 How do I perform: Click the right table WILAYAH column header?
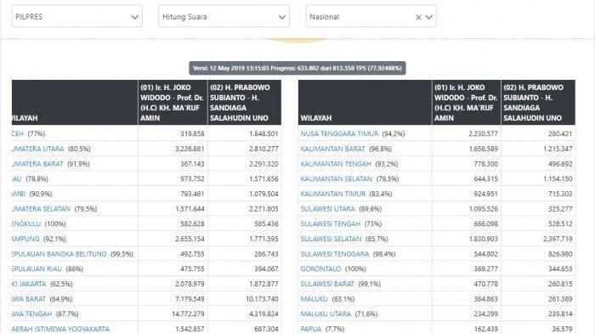tap(365, 103)
